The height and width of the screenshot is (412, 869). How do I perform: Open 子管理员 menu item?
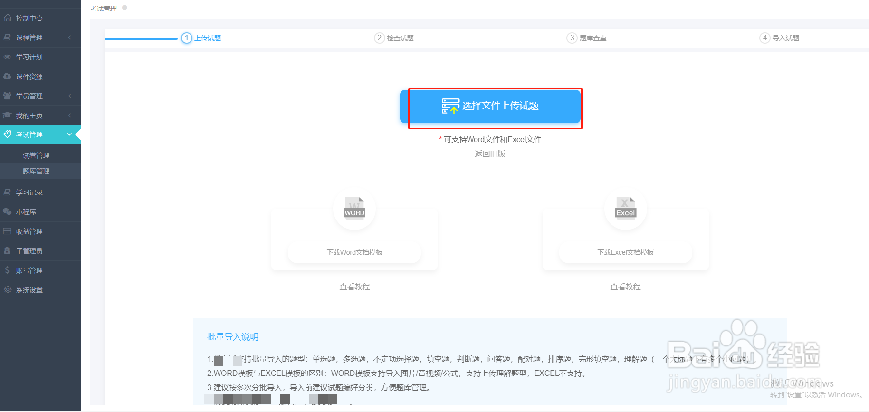40,251
